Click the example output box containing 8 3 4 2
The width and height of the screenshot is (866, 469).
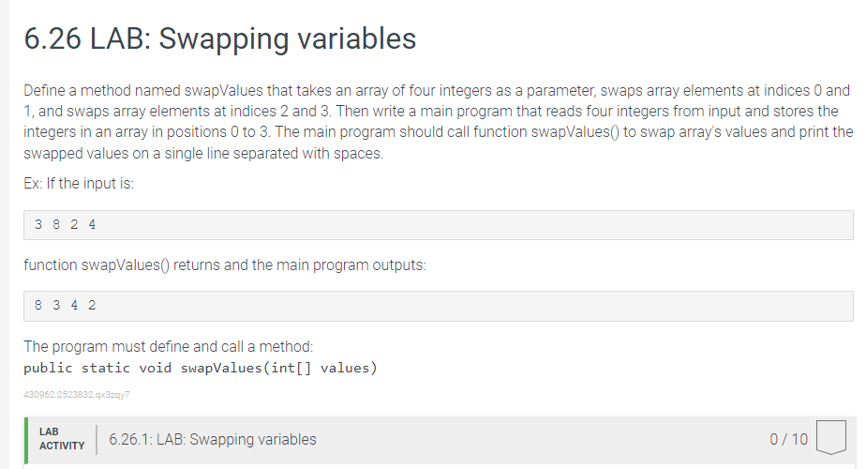click(x=439, y=306)
